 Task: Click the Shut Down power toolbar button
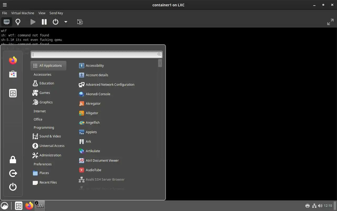tap(56, 22)
